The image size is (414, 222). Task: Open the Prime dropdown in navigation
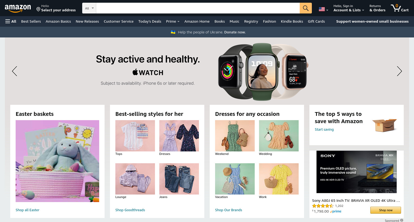click(x=173, y=21)
